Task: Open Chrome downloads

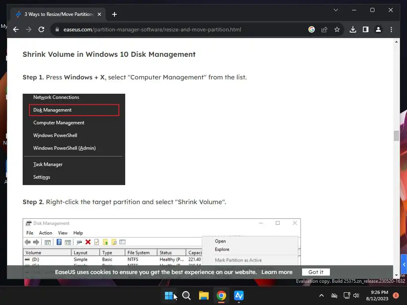Action: 353,29
